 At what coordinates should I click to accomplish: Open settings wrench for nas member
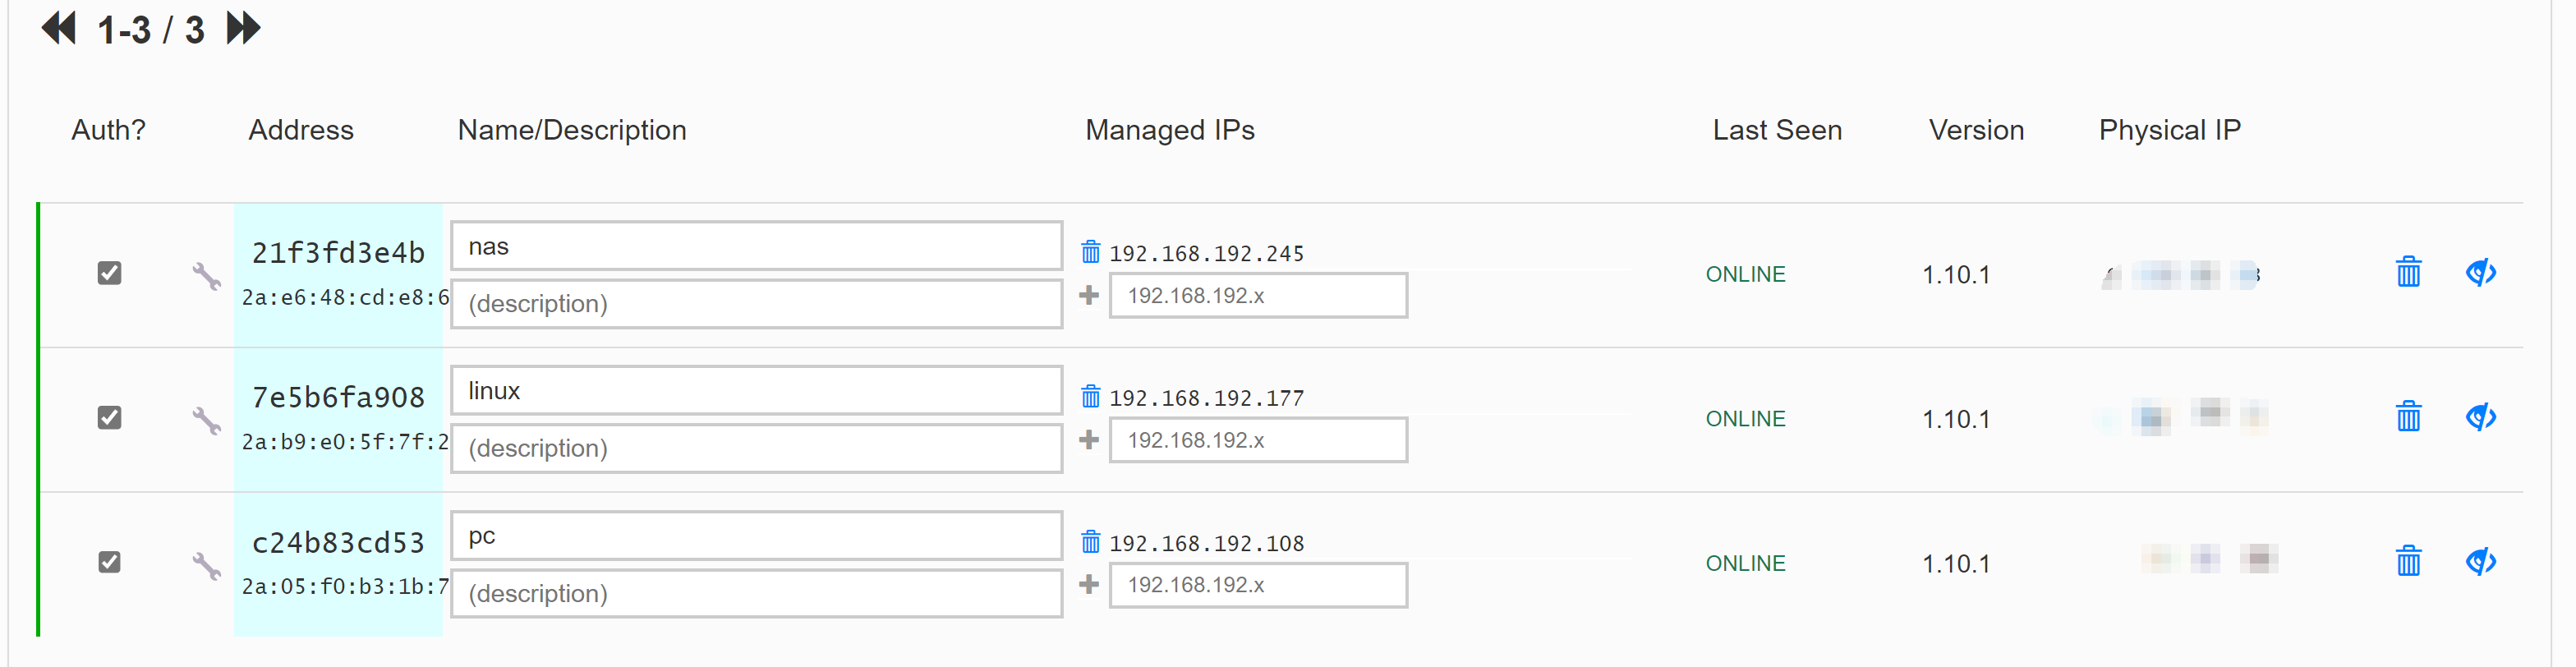click(207, 276)
